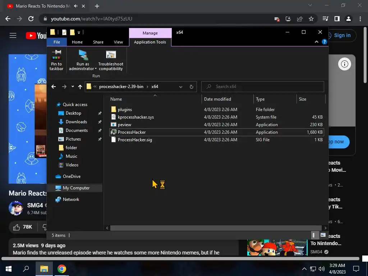Open Chrome share page icon

(x=300, y=19)
